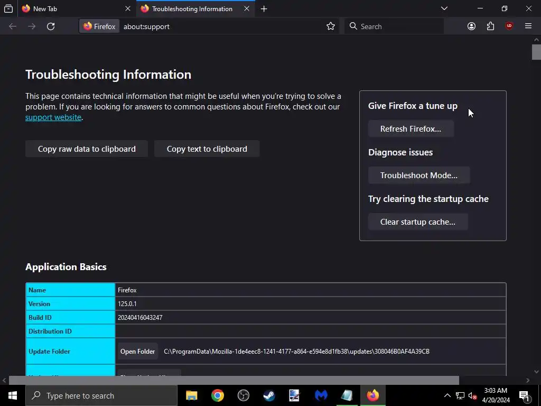Reload the page with the refresh icon
The width and height of the screenshot is (541, 406).
(51, 26)
